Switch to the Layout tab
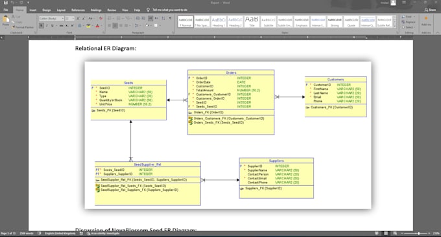Image resolution: width=441 pixels, height=237 pixels. tap(61, 10)
